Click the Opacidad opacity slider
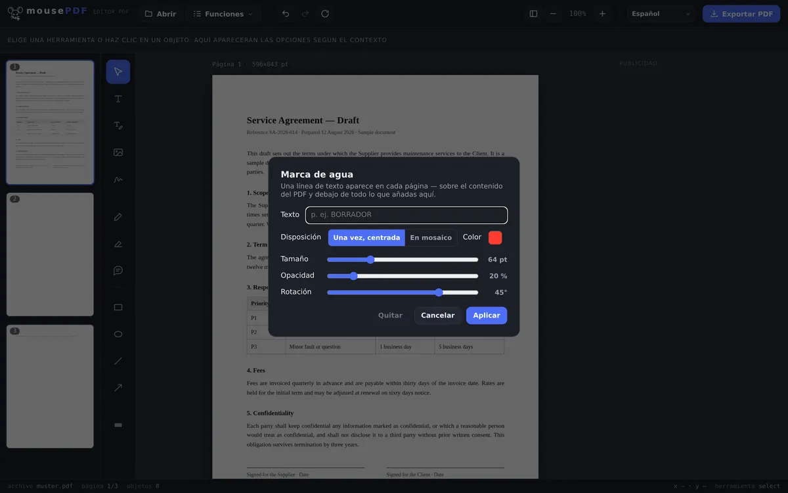The height and width of the screenshot is (493, 788). pos(403,276)
